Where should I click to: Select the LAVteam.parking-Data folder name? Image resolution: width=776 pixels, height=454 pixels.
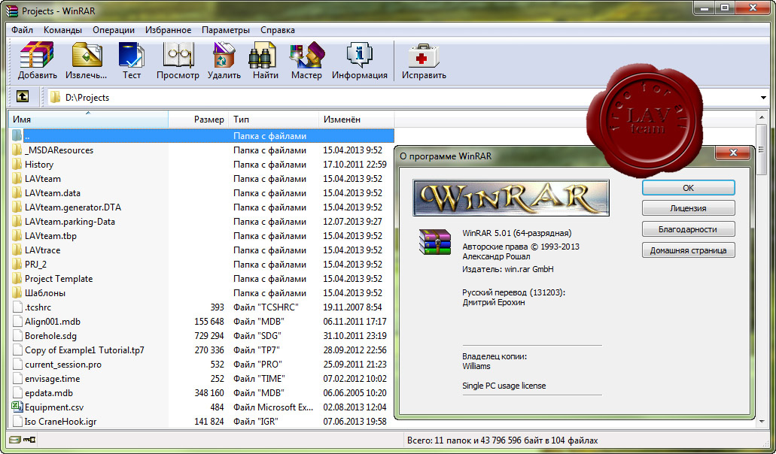(x=70, y=221)
